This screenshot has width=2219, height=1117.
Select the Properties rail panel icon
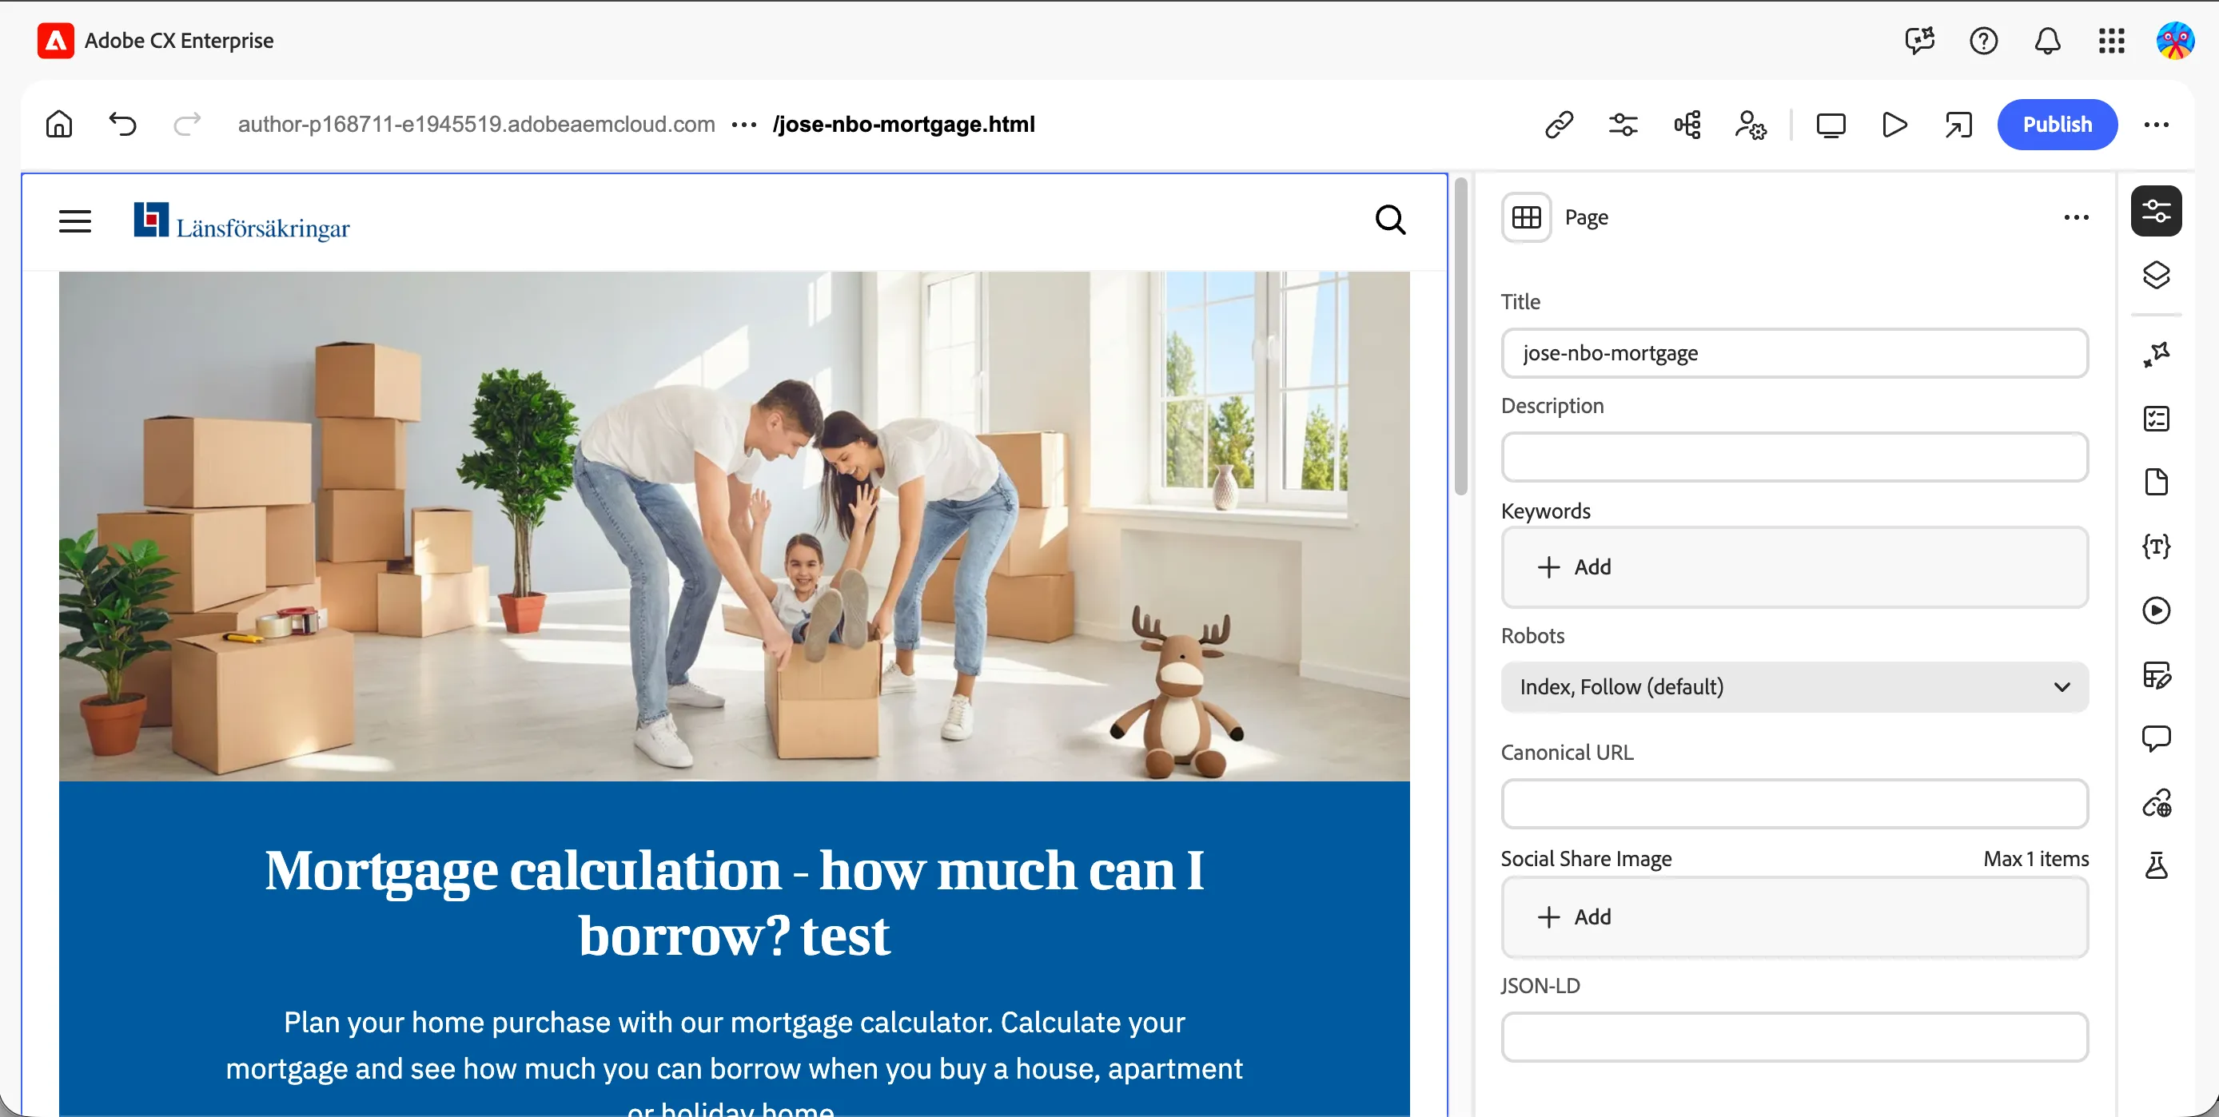tap(2156, 211)
